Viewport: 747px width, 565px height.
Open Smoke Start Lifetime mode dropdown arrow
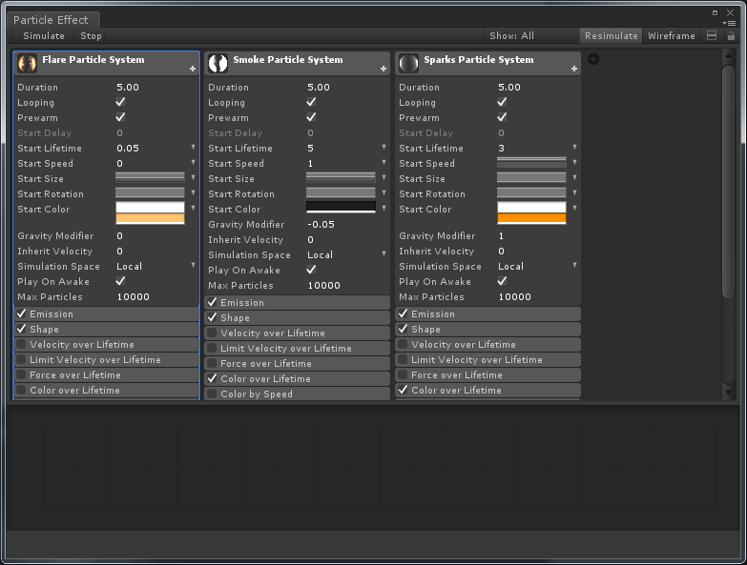(x=384, y=148)
